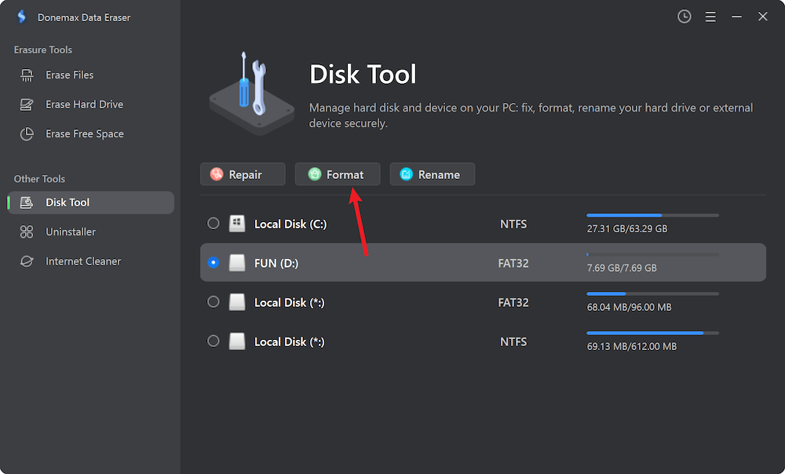The height and width of the screenshot is (474, 785).
Task: Click the Disk Tool sidebar icon
Action: (26, 202)
